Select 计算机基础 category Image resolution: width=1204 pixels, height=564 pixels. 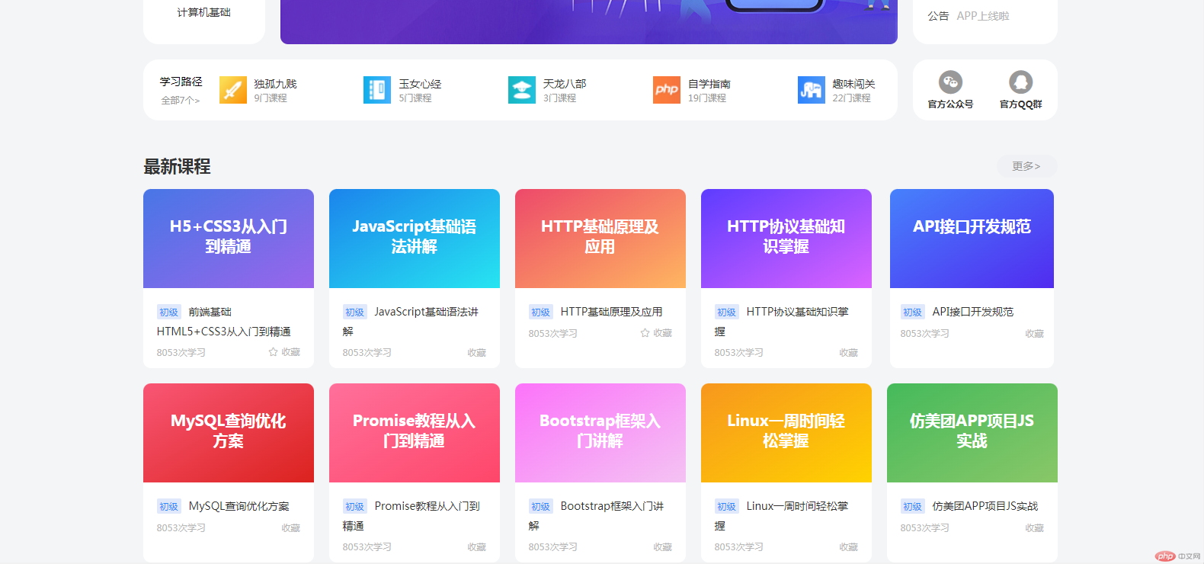203,12
